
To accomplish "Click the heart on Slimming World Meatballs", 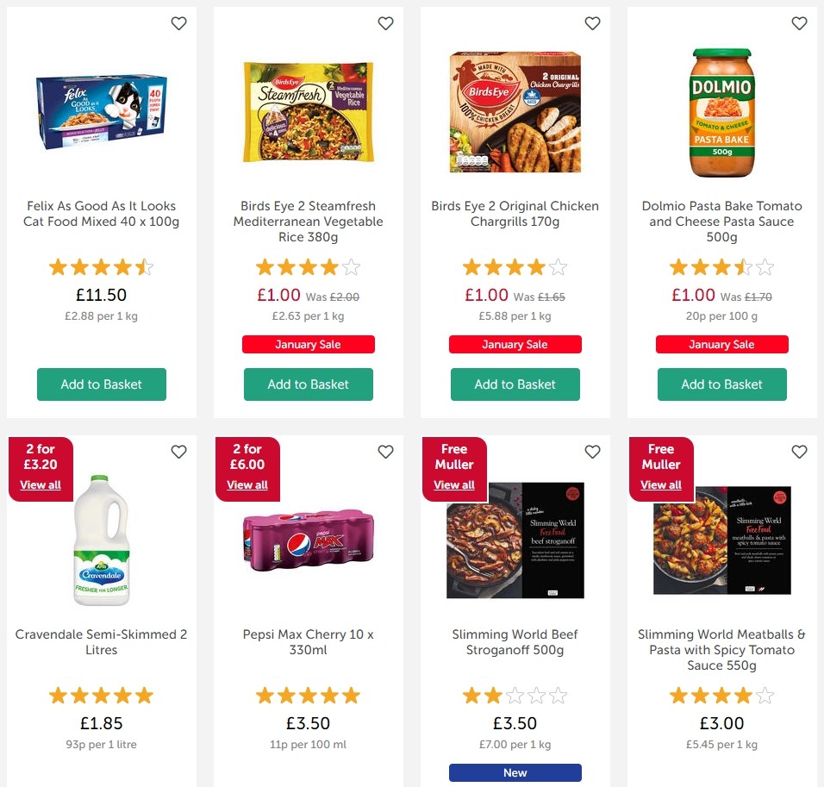I will click(799, 452).
